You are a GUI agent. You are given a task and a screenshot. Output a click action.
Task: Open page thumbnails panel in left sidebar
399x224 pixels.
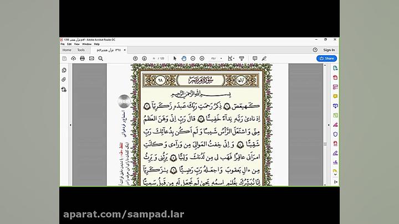[64, 70]
